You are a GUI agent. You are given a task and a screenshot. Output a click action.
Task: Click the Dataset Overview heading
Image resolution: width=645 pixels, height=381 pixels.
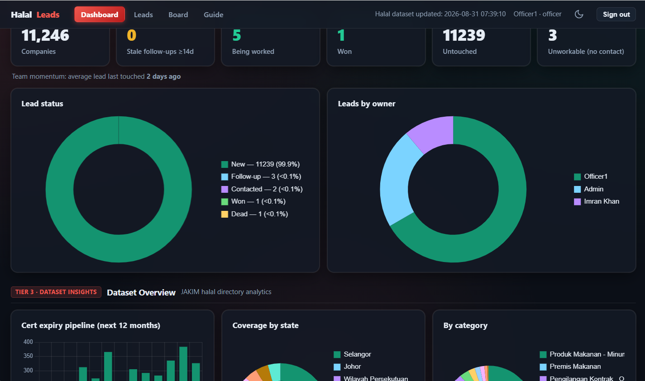(x=141, y=292)
